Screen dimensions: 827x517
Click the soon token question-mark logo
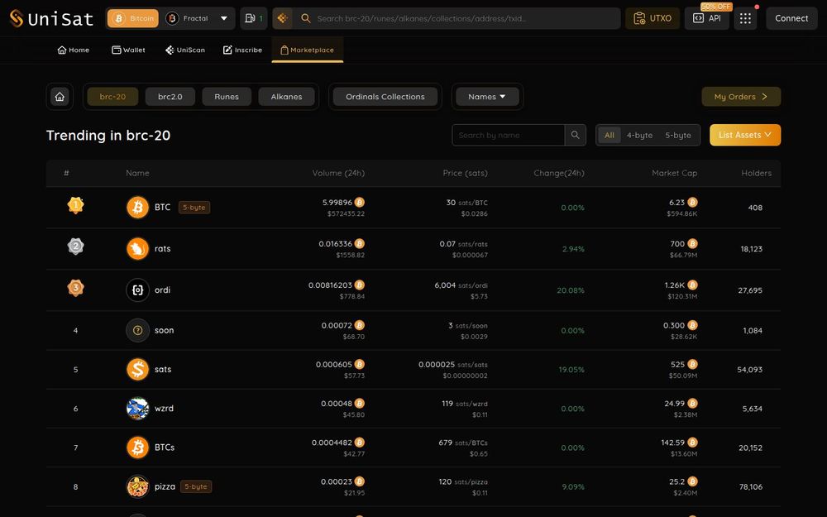coord(137,330)
